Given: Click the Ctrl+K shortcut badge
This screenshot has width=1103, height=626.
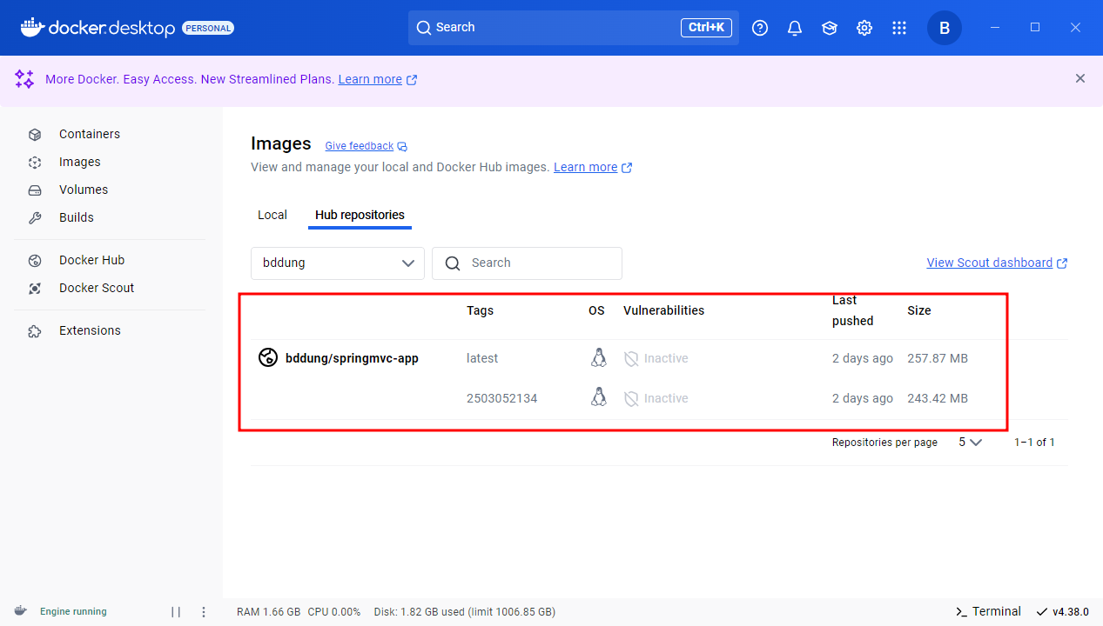Looking at the screenshot, I should (706, 28).
